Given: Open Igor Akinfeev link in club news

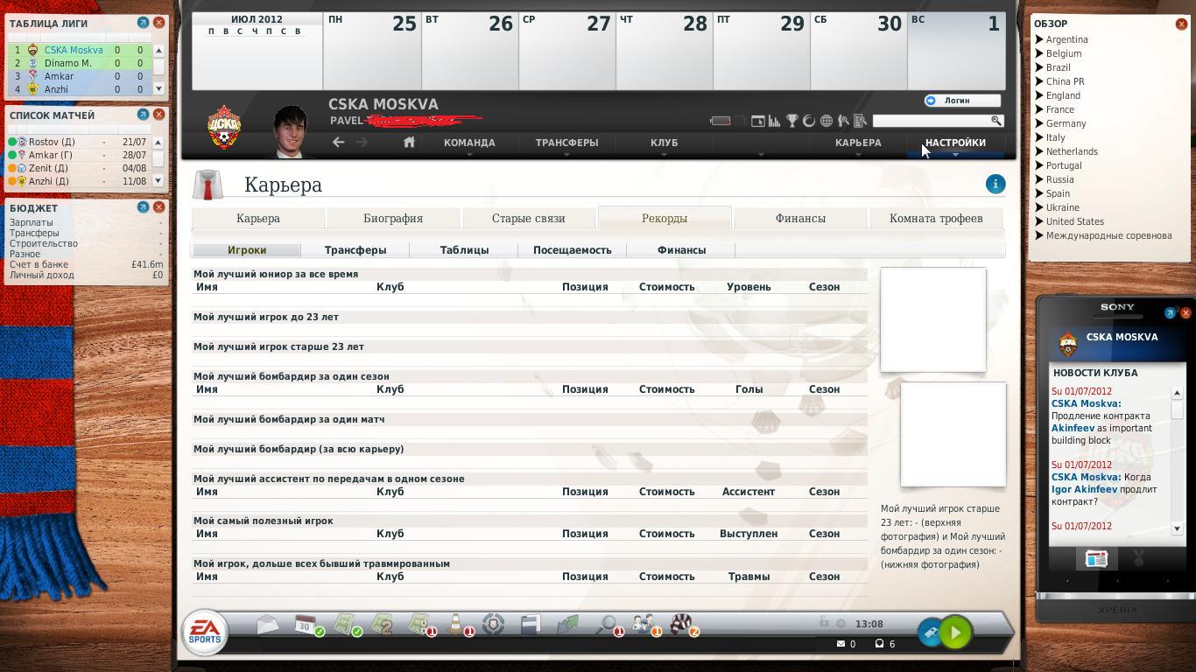Looking at the screenshot, I should (x=1084, y=489).
